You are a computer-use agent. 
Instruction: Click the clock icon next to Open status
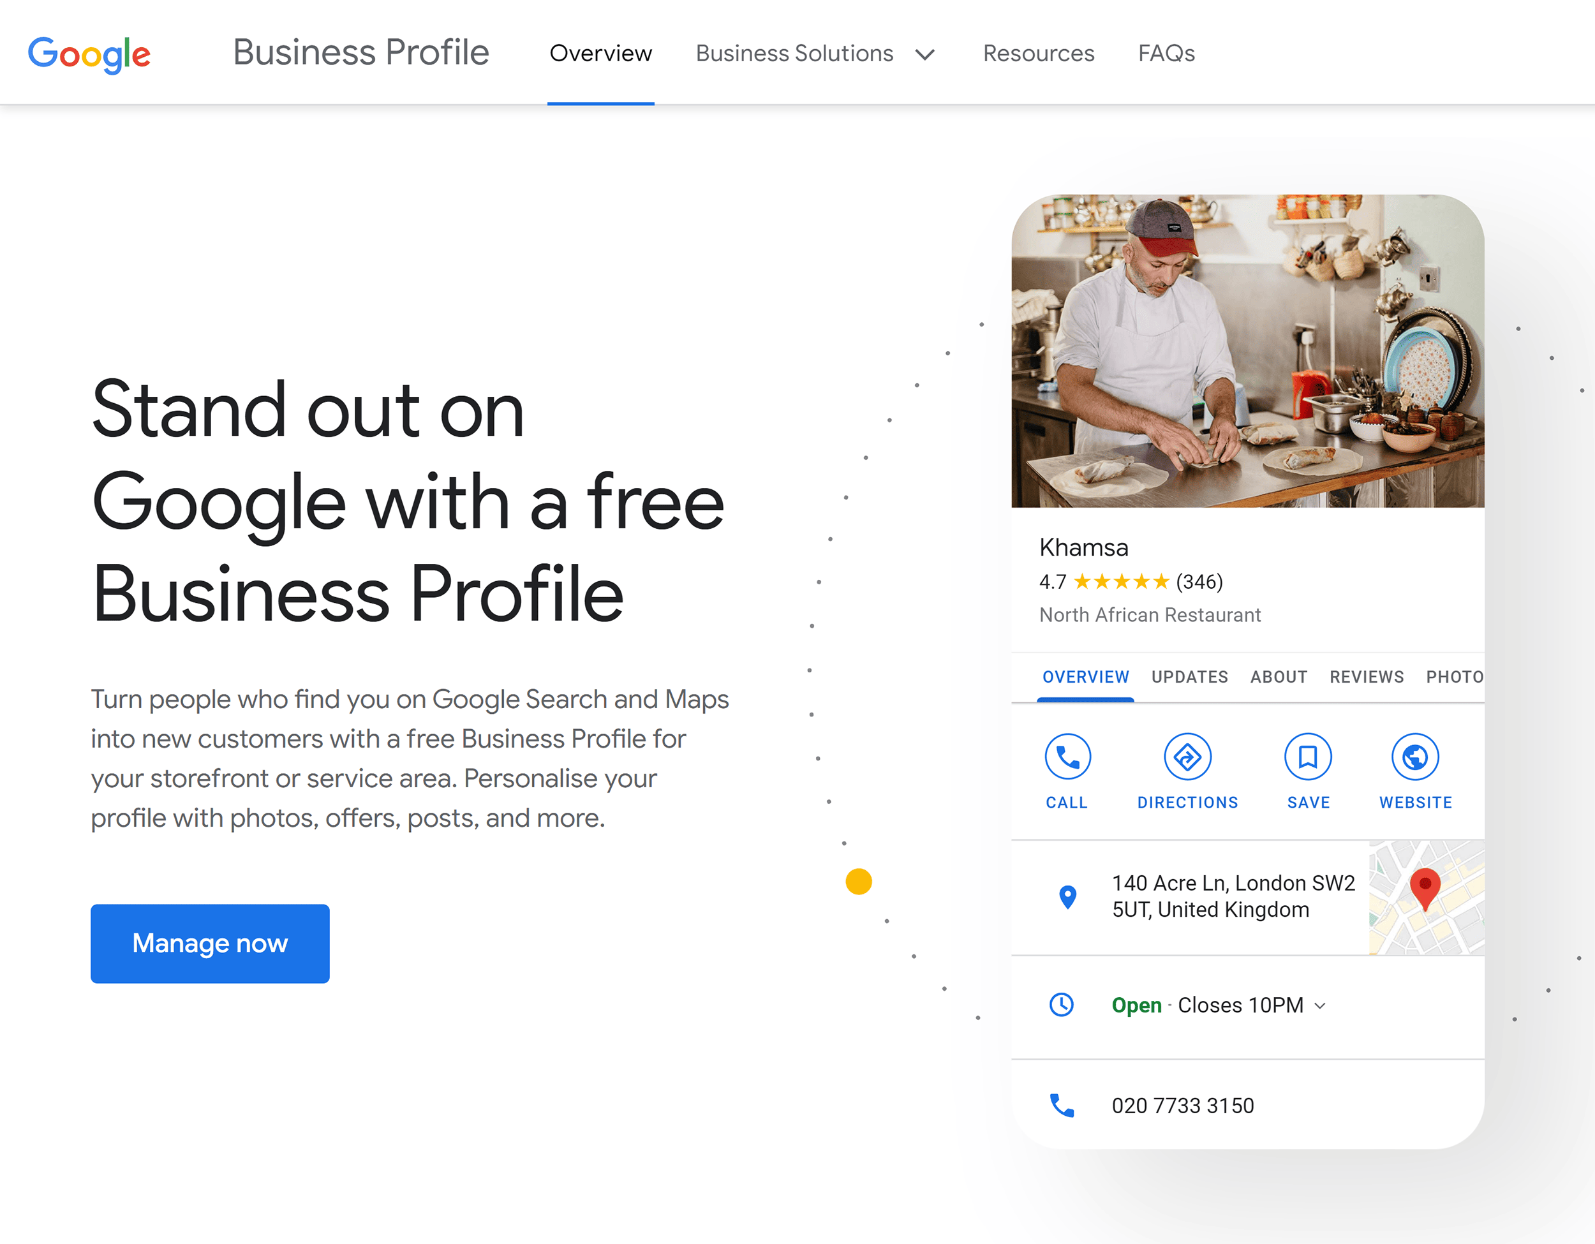click(1063, 1005)
